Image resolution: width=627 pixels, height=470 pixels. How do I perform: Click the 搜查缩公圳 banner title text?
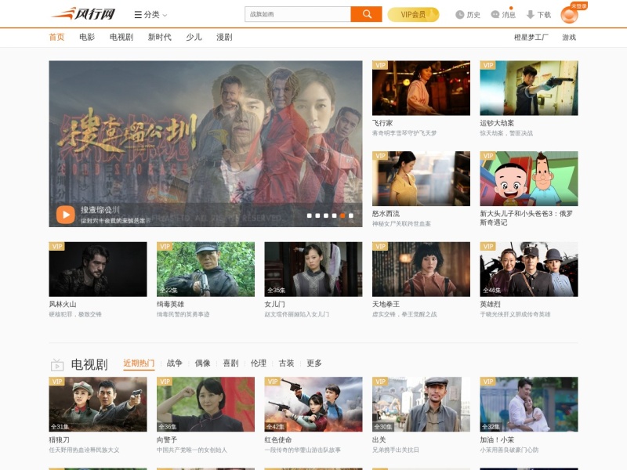(100, 210)
